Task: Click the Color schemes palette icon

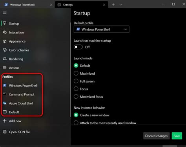Action: click(x=5, y=50)
